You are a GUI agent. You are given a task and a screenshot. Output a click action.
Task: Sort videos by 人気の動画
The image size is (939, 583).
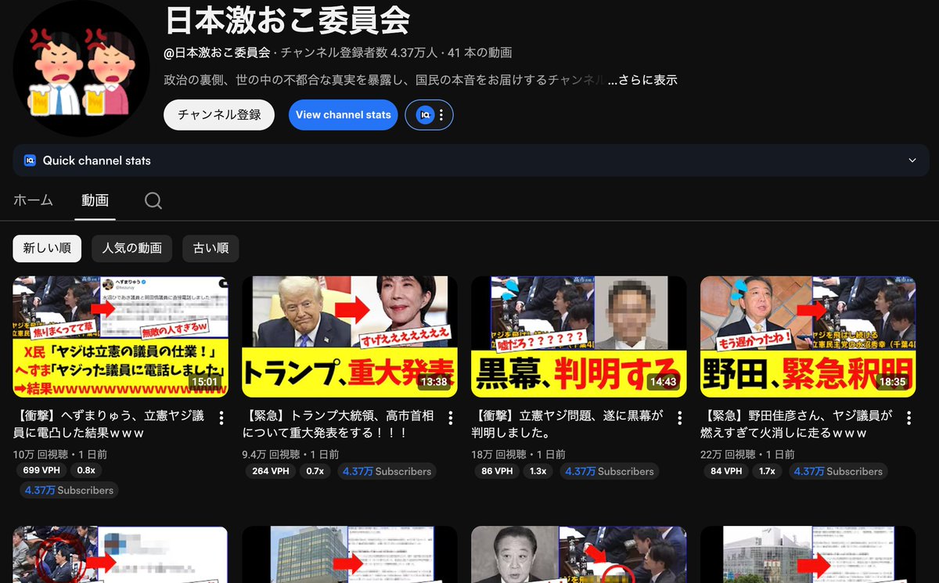coord(131,248)
